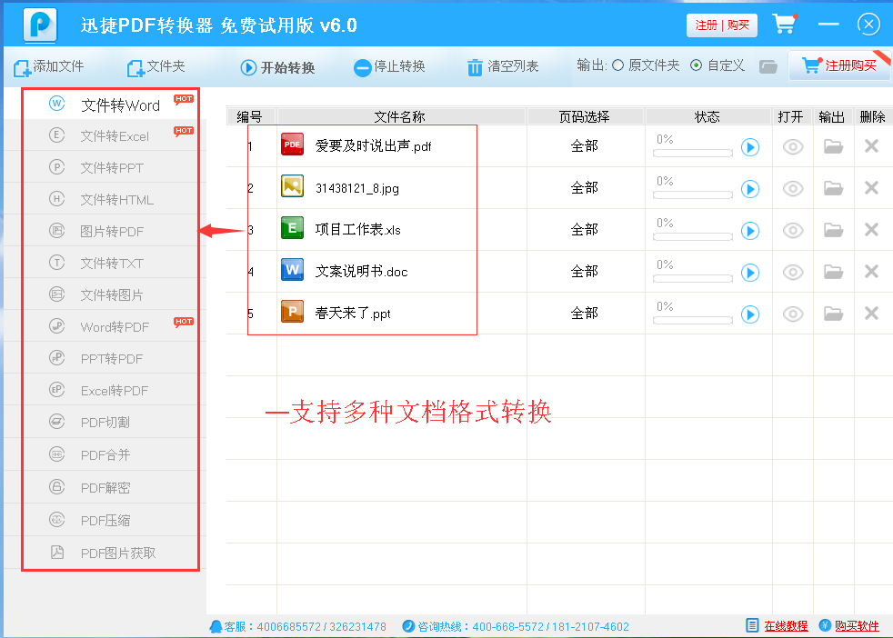Delete 文案说明书.doc from list

coord(871,272)
